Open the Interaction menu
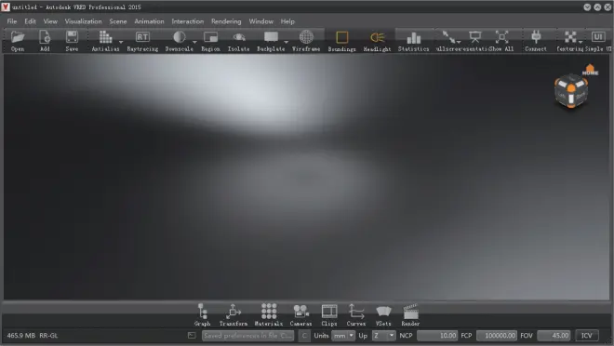614x346 pixels. [x=188, y=21]
